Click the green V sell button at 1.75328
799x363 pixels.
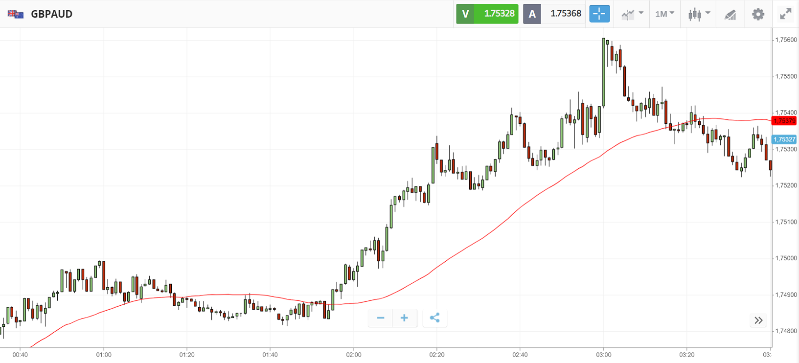pyautogui.click(x=487, y=14)
